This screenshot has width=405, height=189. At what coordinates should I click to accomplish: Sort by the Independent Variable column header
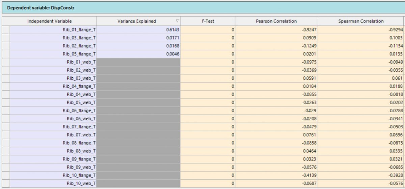tap(49, 21)
